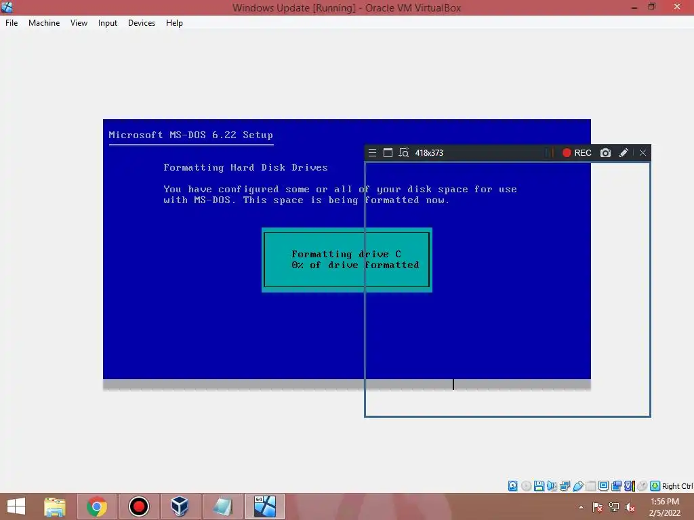This screenshot has width=694, height=520.
Task: Open the network tray icon
Action: click(614, 507)
